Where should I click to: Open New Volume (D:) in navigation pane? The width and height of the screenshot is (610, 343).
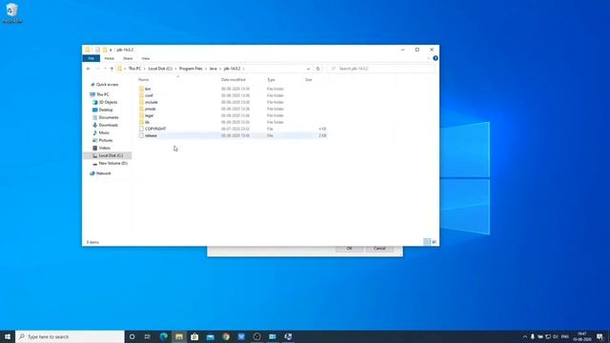tap(110, 163)
